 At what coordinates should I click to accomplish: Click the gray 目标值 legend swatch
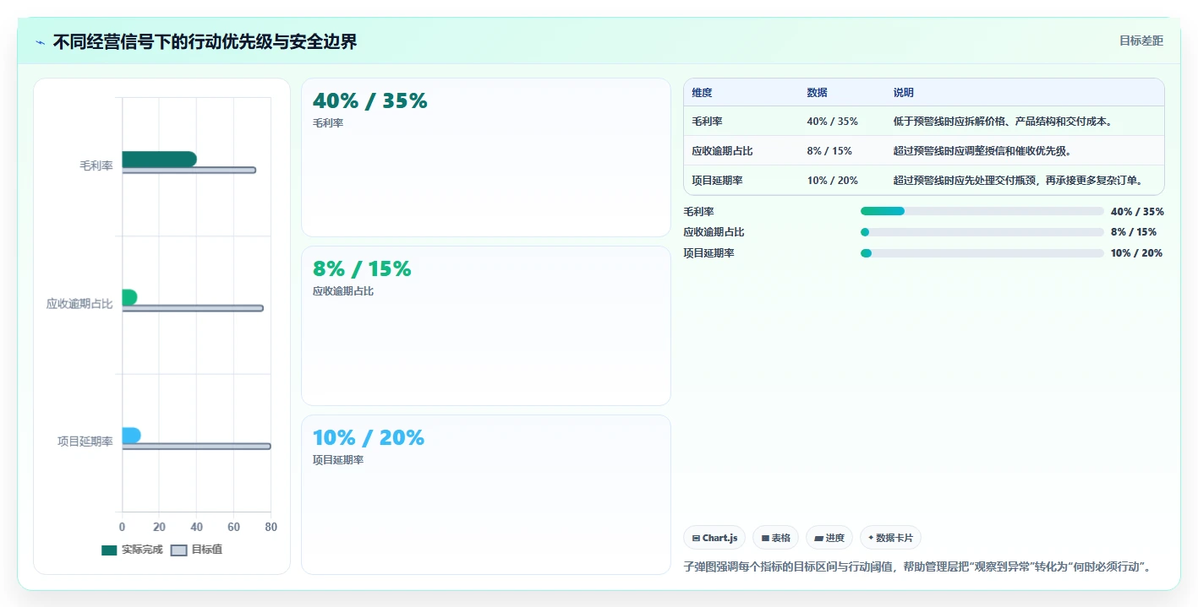click(x=178, y=550)
